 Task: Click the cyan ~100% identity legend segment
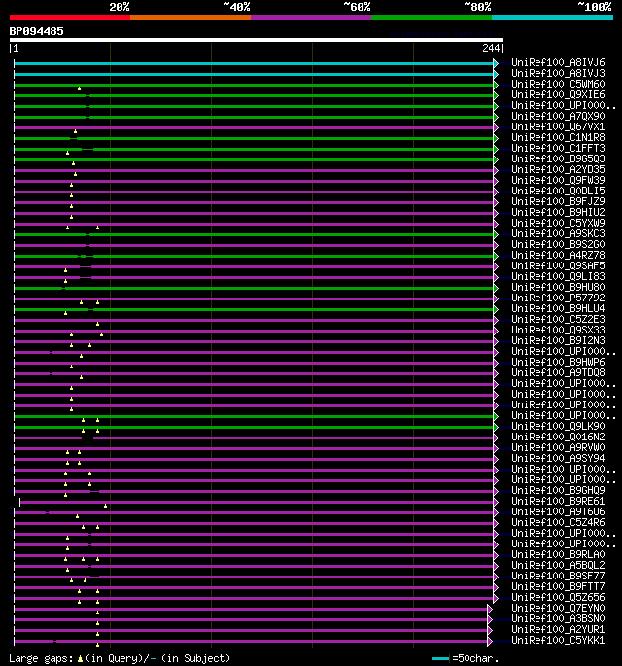click(552, 18)
